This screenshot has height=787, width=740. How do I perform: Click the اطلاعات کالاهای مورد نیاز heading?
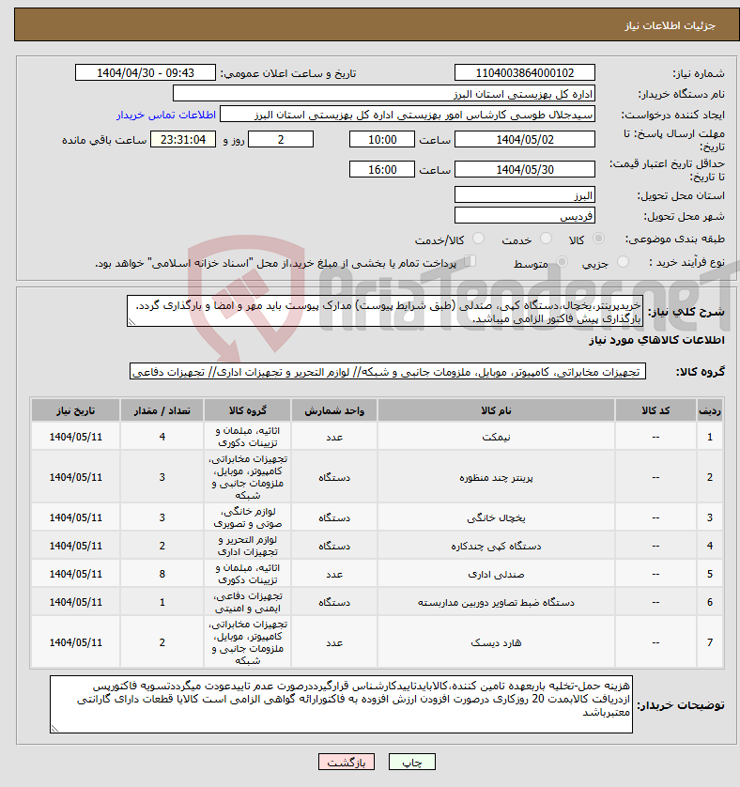coord(656,340)
